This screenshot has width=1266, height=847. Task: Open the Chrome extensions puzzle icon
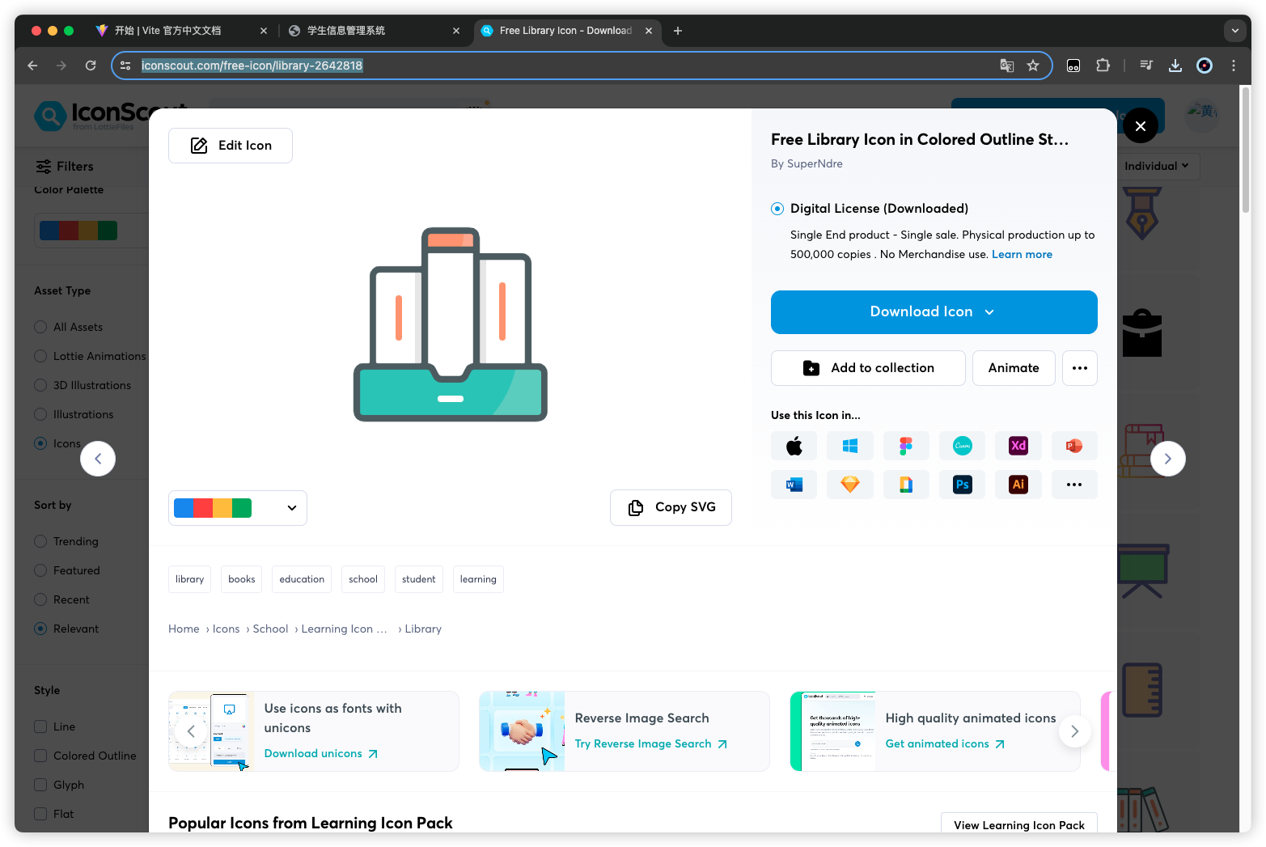click(x=1103, y=66)
